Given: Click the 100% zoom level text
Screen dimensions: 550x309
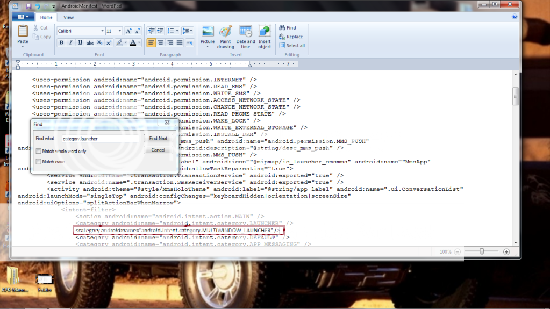Looking at the screenshot, I should point(446,252).
